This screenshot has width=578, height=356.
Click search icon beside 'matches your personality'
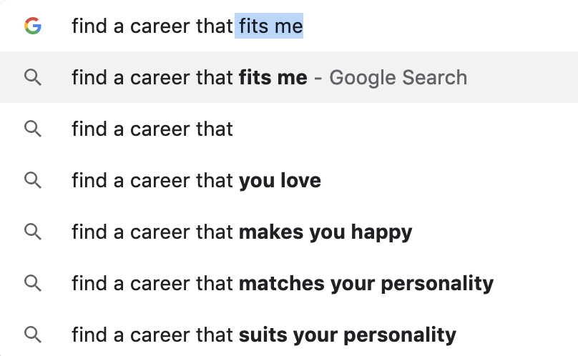coord(33,283)
